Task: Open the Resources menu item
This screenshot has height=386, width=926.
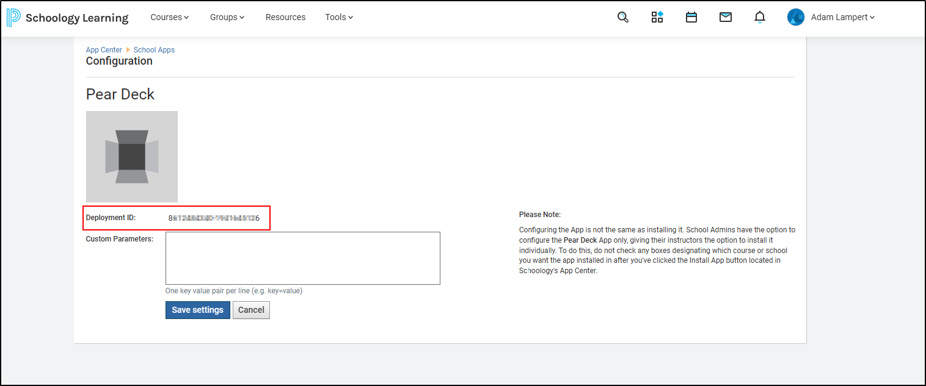Action: (285, 17)
